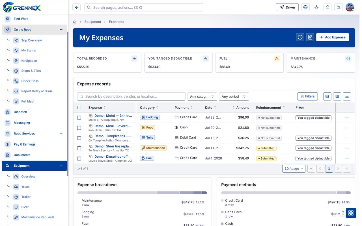Open the Total Recorded trend icon
The height and width of the screenshot is (226, 362).
tap(135, 58)
